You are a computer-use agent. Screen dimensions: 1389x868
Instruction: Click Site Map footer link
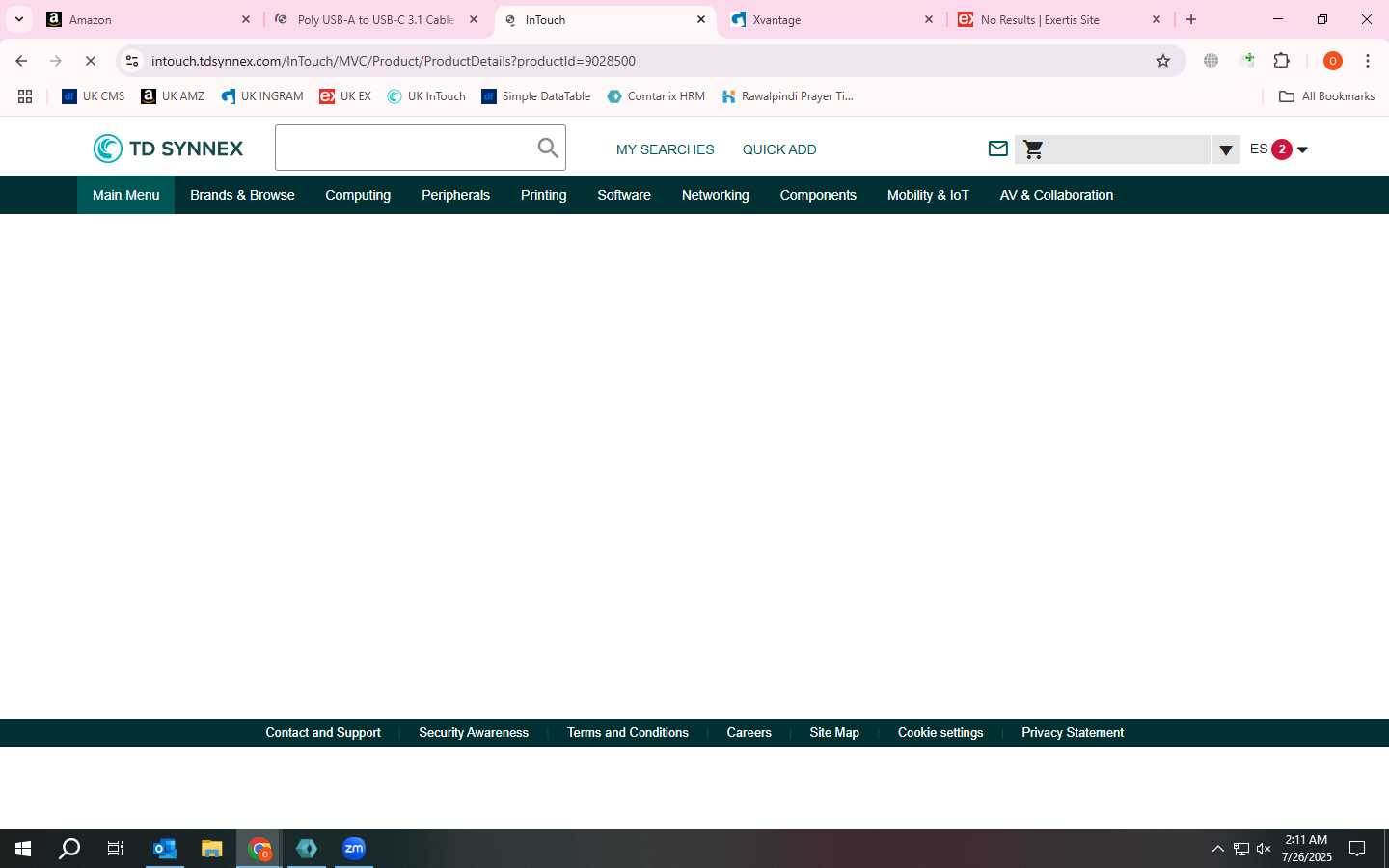pyautogui.click(x=834, y=733)
